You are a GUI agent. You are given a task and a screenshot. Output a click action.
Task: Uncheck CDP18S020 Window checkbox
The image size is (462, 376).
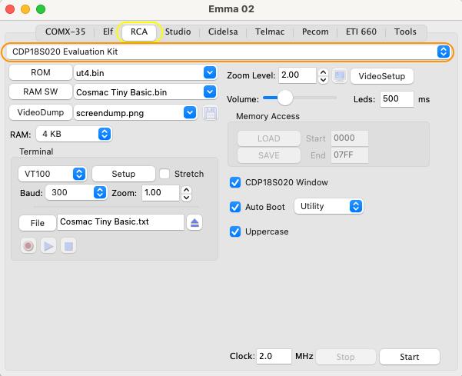coord(235,182)
